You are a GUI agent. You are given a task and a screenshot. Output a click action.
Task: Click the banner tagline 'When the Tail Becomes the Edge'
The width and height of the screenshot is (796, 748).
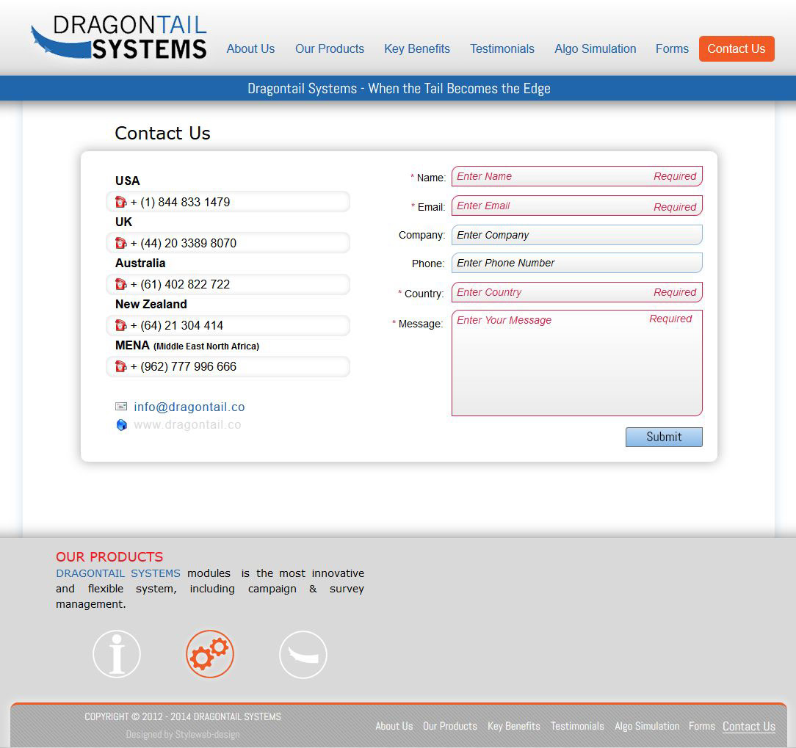pyautogui.click(x=459, y=88)
